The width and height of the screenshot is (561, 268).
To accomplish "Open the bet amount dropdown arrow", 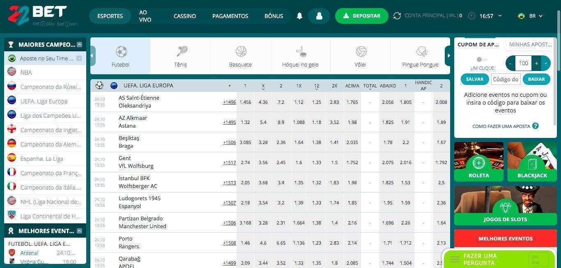I will point(546,63).
